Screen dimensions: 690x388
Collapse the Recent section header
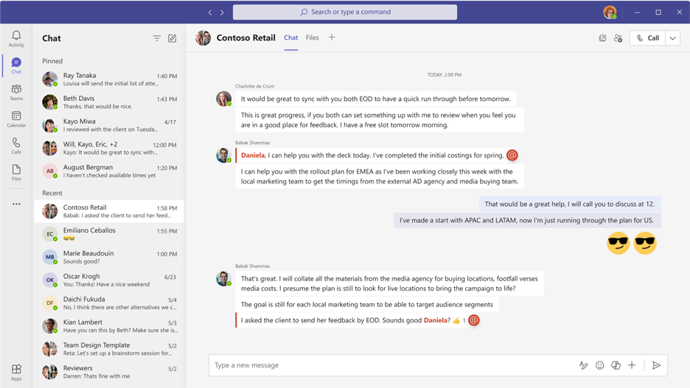(52, 193)
